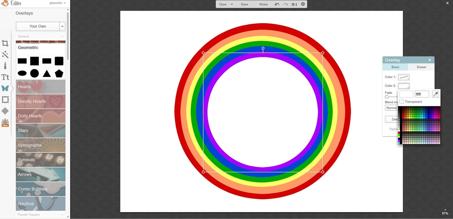Screen dimensions: 453x219
Task: Select the Crop tool in sidebar
Action: [5, 43]
